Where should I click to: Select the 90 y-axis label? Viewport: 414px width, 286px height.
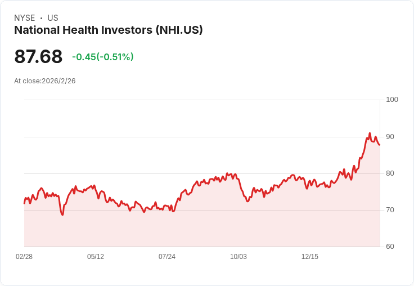[390, 137]
